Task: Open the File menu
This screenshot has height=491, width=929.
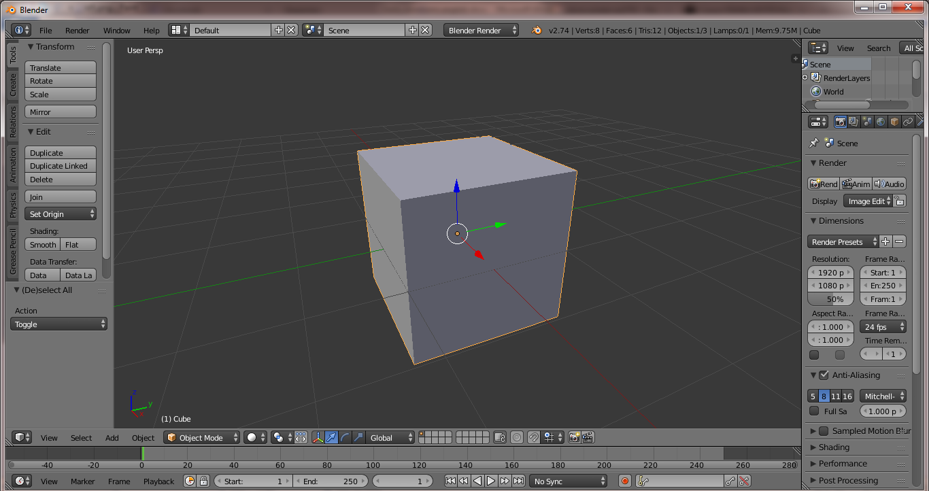Action: tap(46, 30)
